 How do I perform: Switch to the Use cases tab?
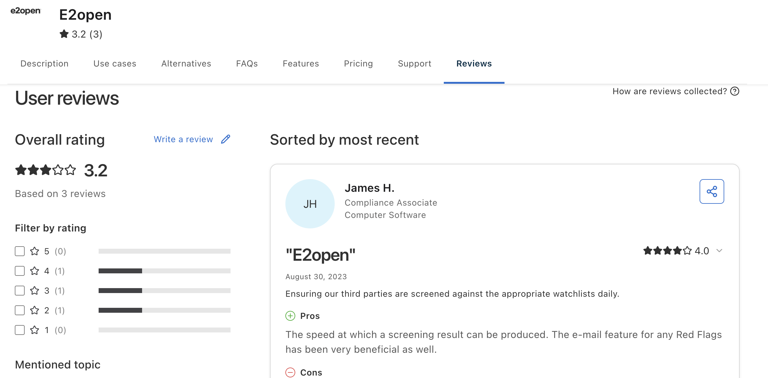click(x=115, y=64)
